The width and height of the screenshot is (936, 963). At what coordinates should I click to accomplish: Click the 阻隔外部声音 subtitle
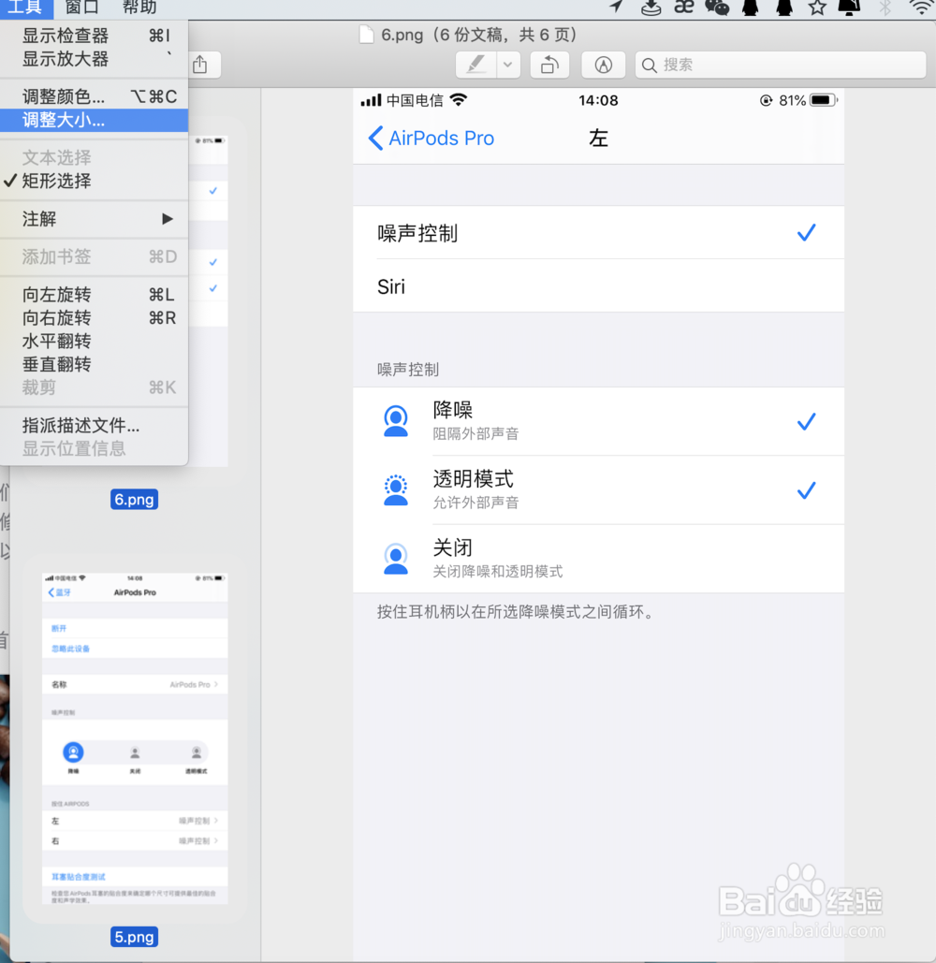coord(475,433)
